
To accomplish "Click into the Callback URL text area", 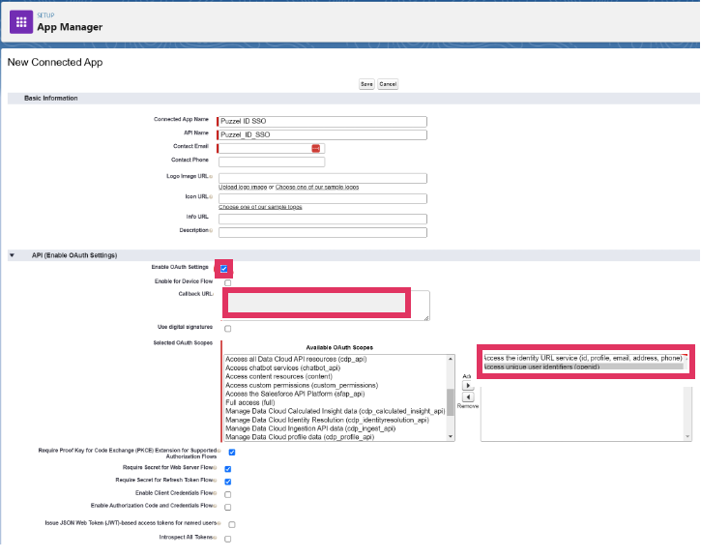I will click(x=316, y=303).
